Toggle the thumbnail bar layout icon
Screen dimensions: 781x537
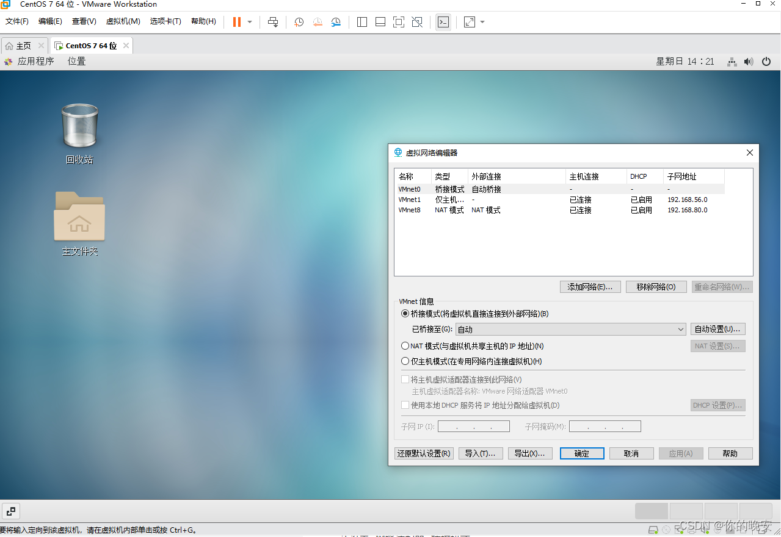[380, 22]
